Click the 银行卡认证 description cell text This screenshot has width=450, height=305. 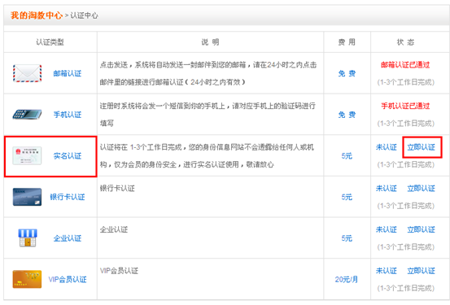pos(117,189)
